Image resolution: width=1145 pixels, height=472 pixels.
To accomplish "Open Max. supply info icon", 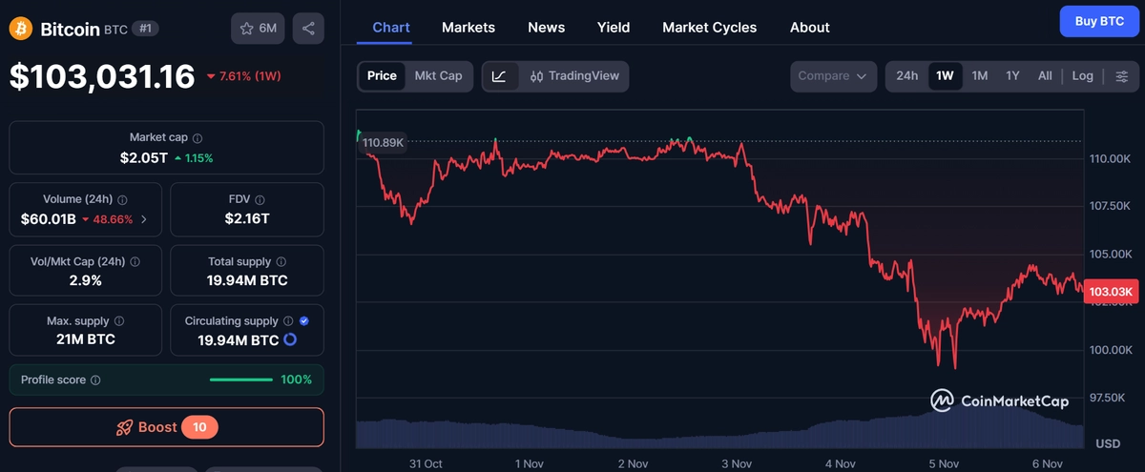I will (x=118, y=321).
